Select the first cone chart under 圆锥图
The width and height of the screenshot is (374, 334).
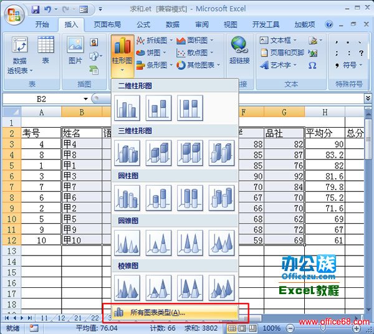click(127, 242)
